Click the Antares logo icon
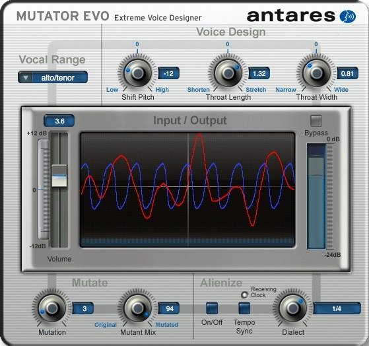The image size is (369, 346). click(348, 17)
